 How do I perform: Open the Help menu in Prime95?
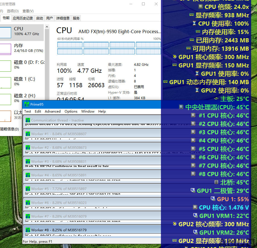point(102,111)
